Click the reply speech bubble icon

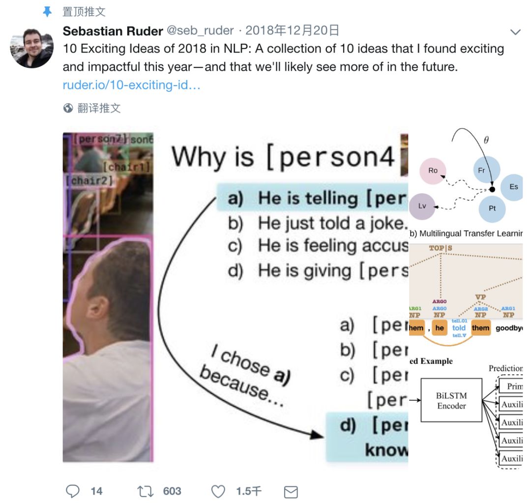point(72,491)
